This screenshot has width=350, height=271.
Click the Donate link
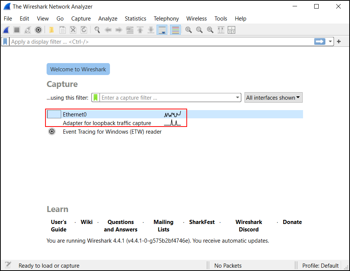(292, 222)
